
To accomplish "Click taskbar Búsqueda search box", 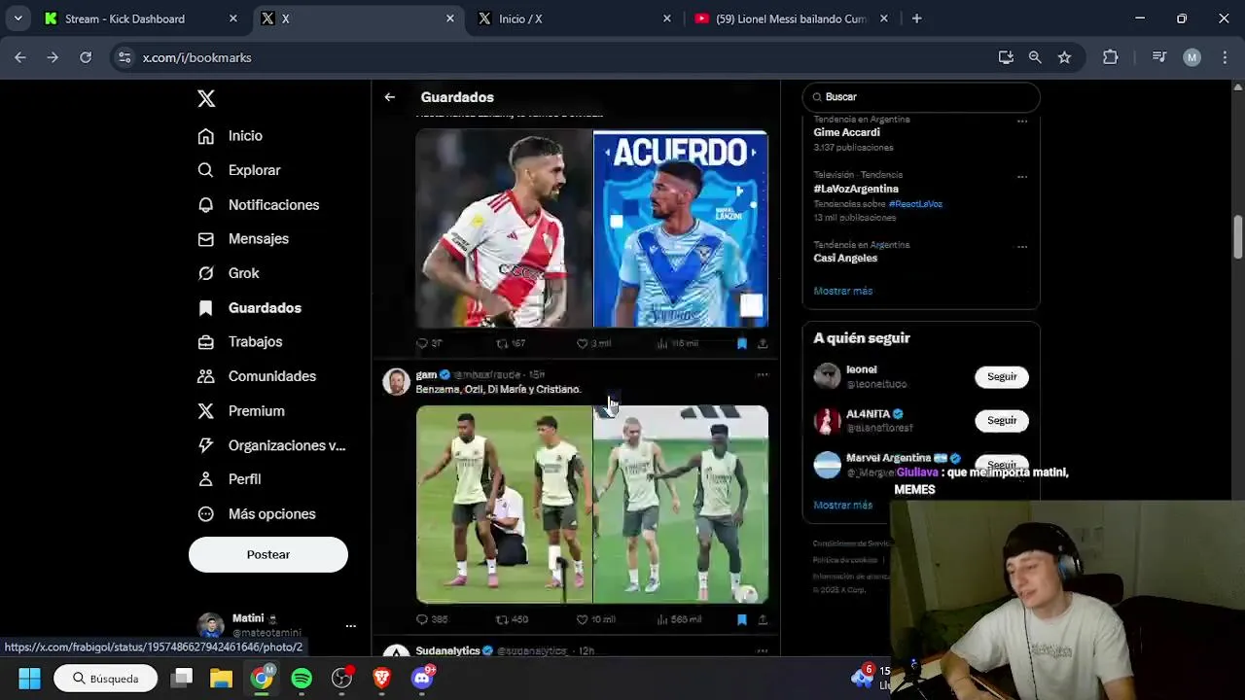I will tap(106, 678).
